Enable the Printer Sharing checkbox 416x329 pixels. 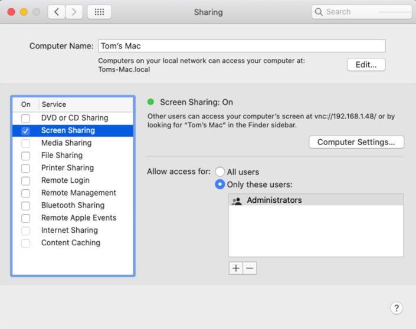click(25, 169)
